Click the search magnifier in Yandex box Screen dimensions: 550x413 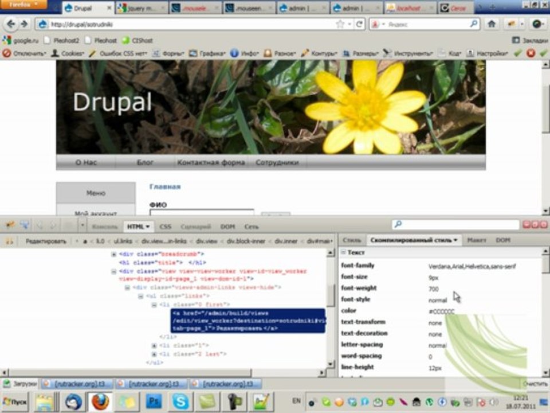[474, 24]
